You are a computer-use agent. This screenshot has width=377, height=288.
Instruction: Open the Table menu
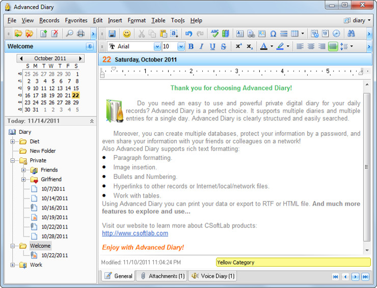coord(158,20)
